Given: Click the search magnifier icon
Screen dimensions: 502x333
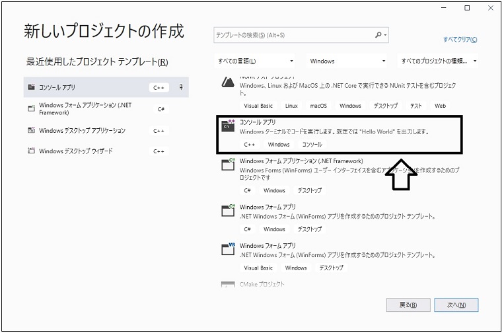Looking at the screenshot, I should pyautogui.click(x=379, y=35).
